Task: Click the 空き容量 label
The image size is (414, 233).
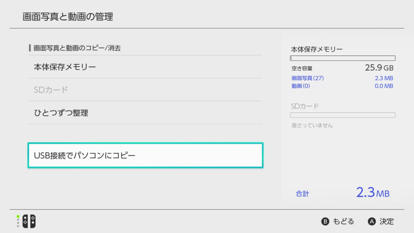Action: click(302, 68)
